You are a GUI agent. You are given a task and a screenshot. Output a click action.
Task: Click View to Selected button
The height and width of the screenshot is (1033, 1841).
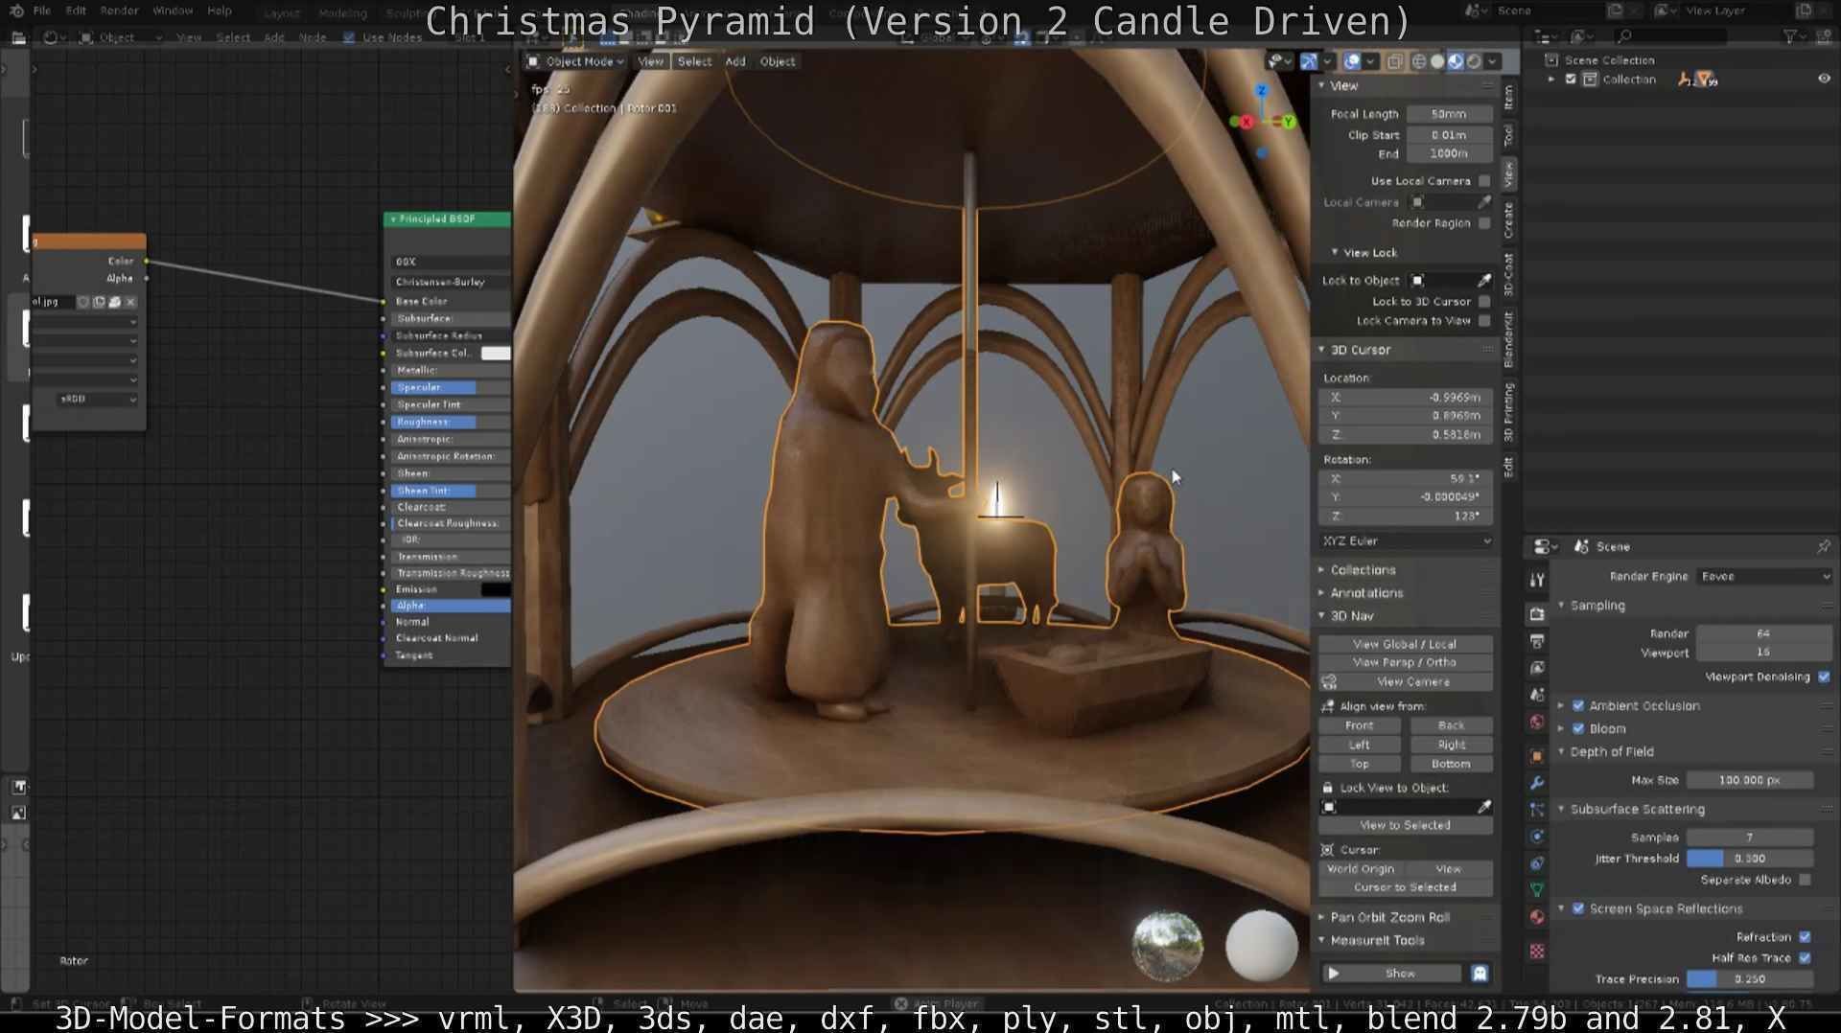[1405, 826]
